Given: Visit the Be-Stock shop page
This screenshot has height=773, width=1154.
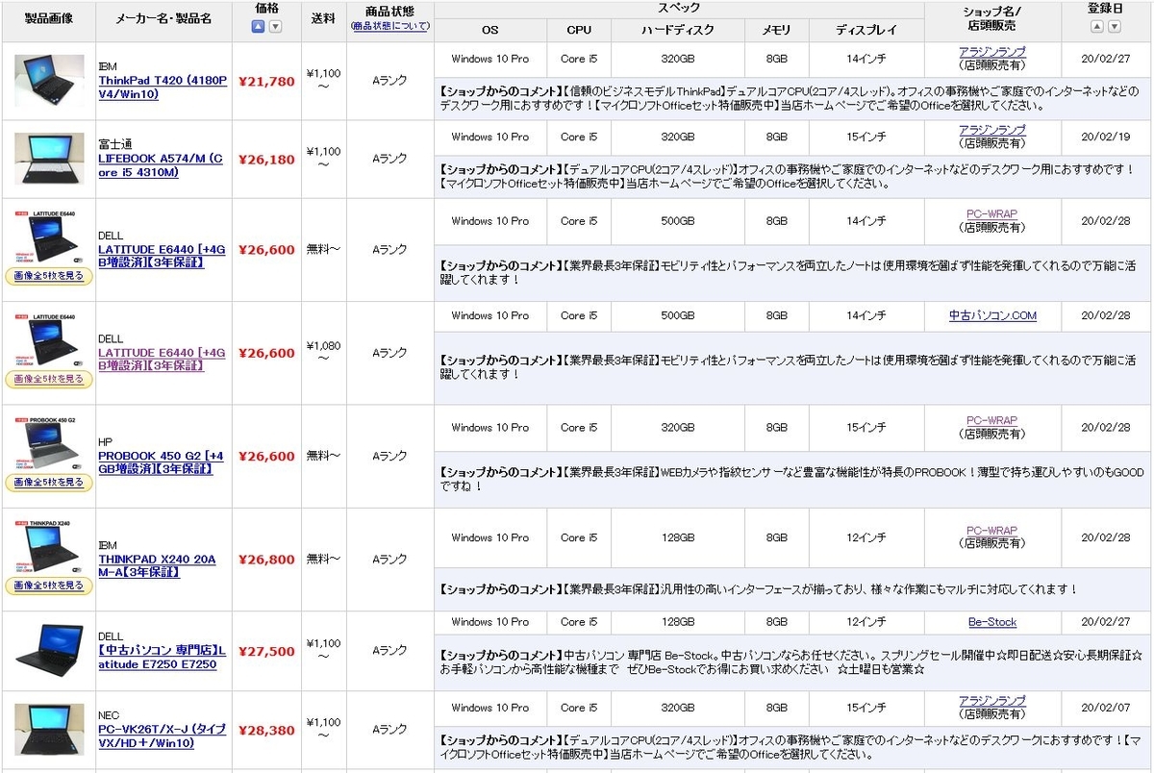Looking at the screenshot, I should [x=991, y=622].
